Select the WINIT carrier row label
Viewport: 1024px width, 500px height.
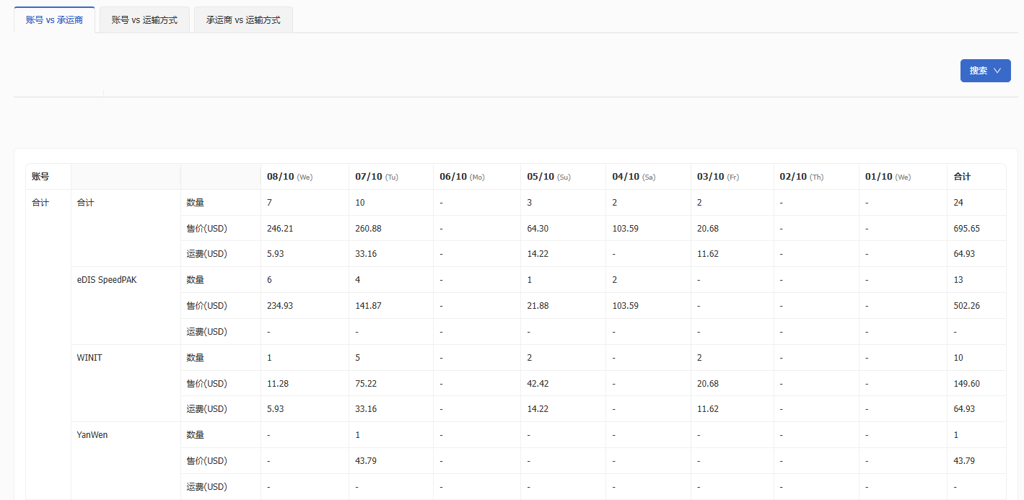click(89, 358)
